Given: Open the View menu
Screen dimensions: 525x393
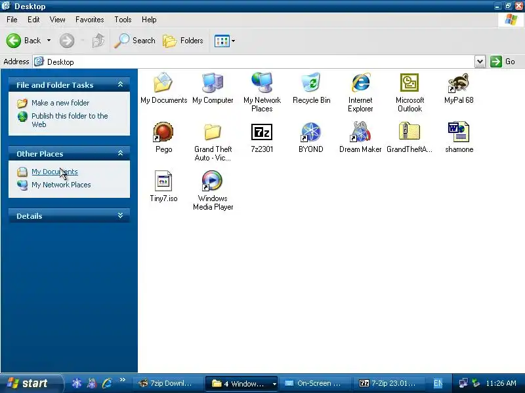Looking at the screenshot, I should coord(58,20).
